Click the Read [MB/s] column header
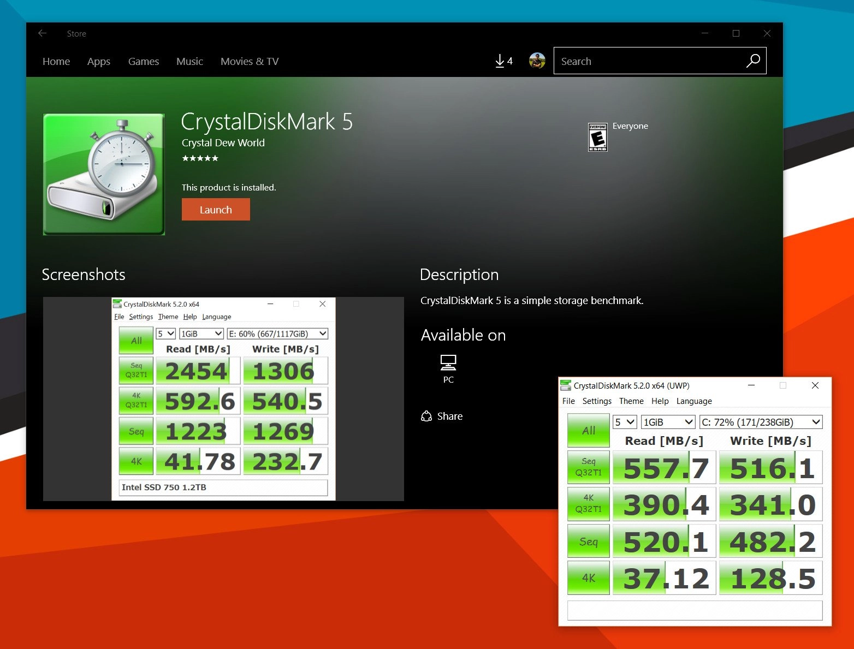This screenshot has height=649, width=854. click(664, 441)
